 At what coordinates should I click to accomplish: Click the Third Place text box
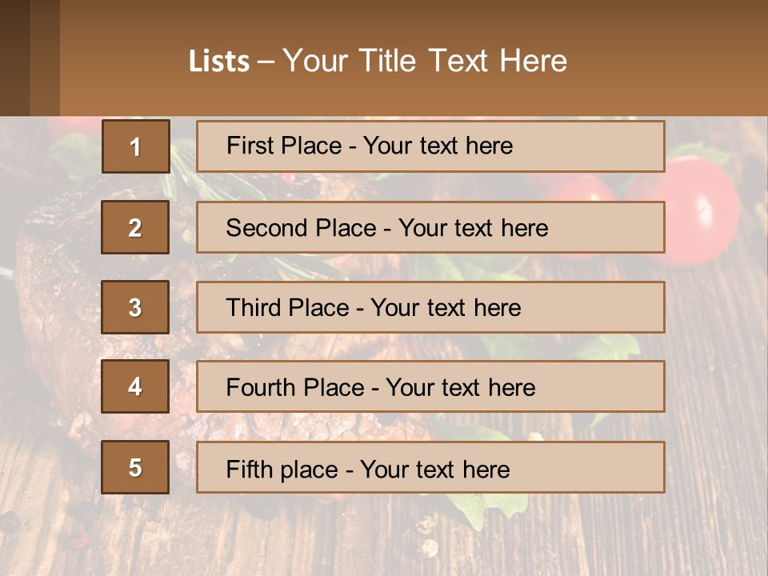[430, 307]
